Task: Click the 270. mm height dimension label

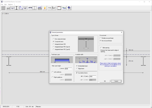Action: click(131, 61)
